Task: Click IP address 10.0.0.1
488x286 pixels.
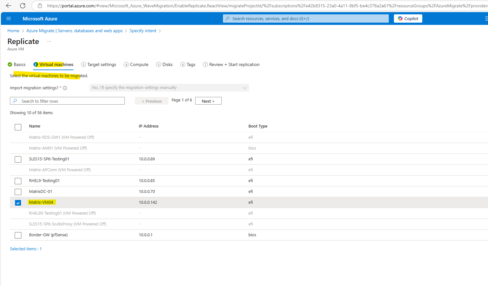Action: (x=146, y=235)
